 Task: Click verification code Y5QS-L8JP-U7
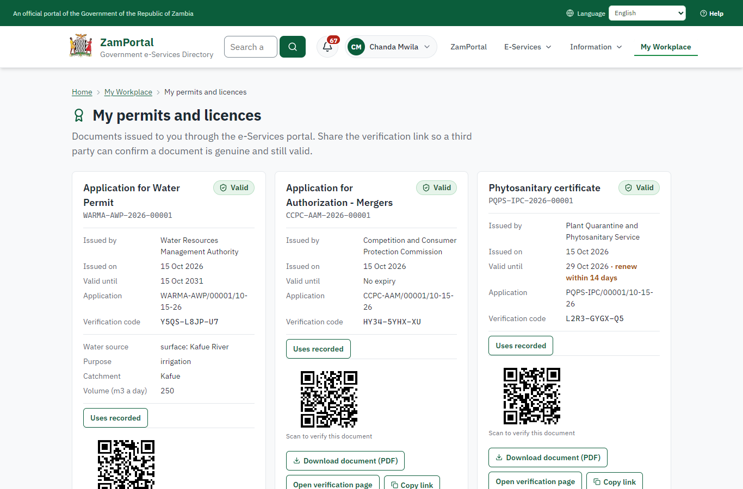(189, 322)
